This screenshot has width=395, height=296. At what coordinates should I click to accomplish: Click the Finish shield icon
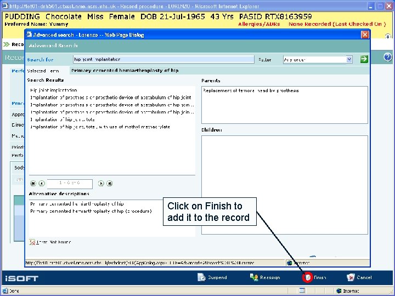tap(307, 277)
